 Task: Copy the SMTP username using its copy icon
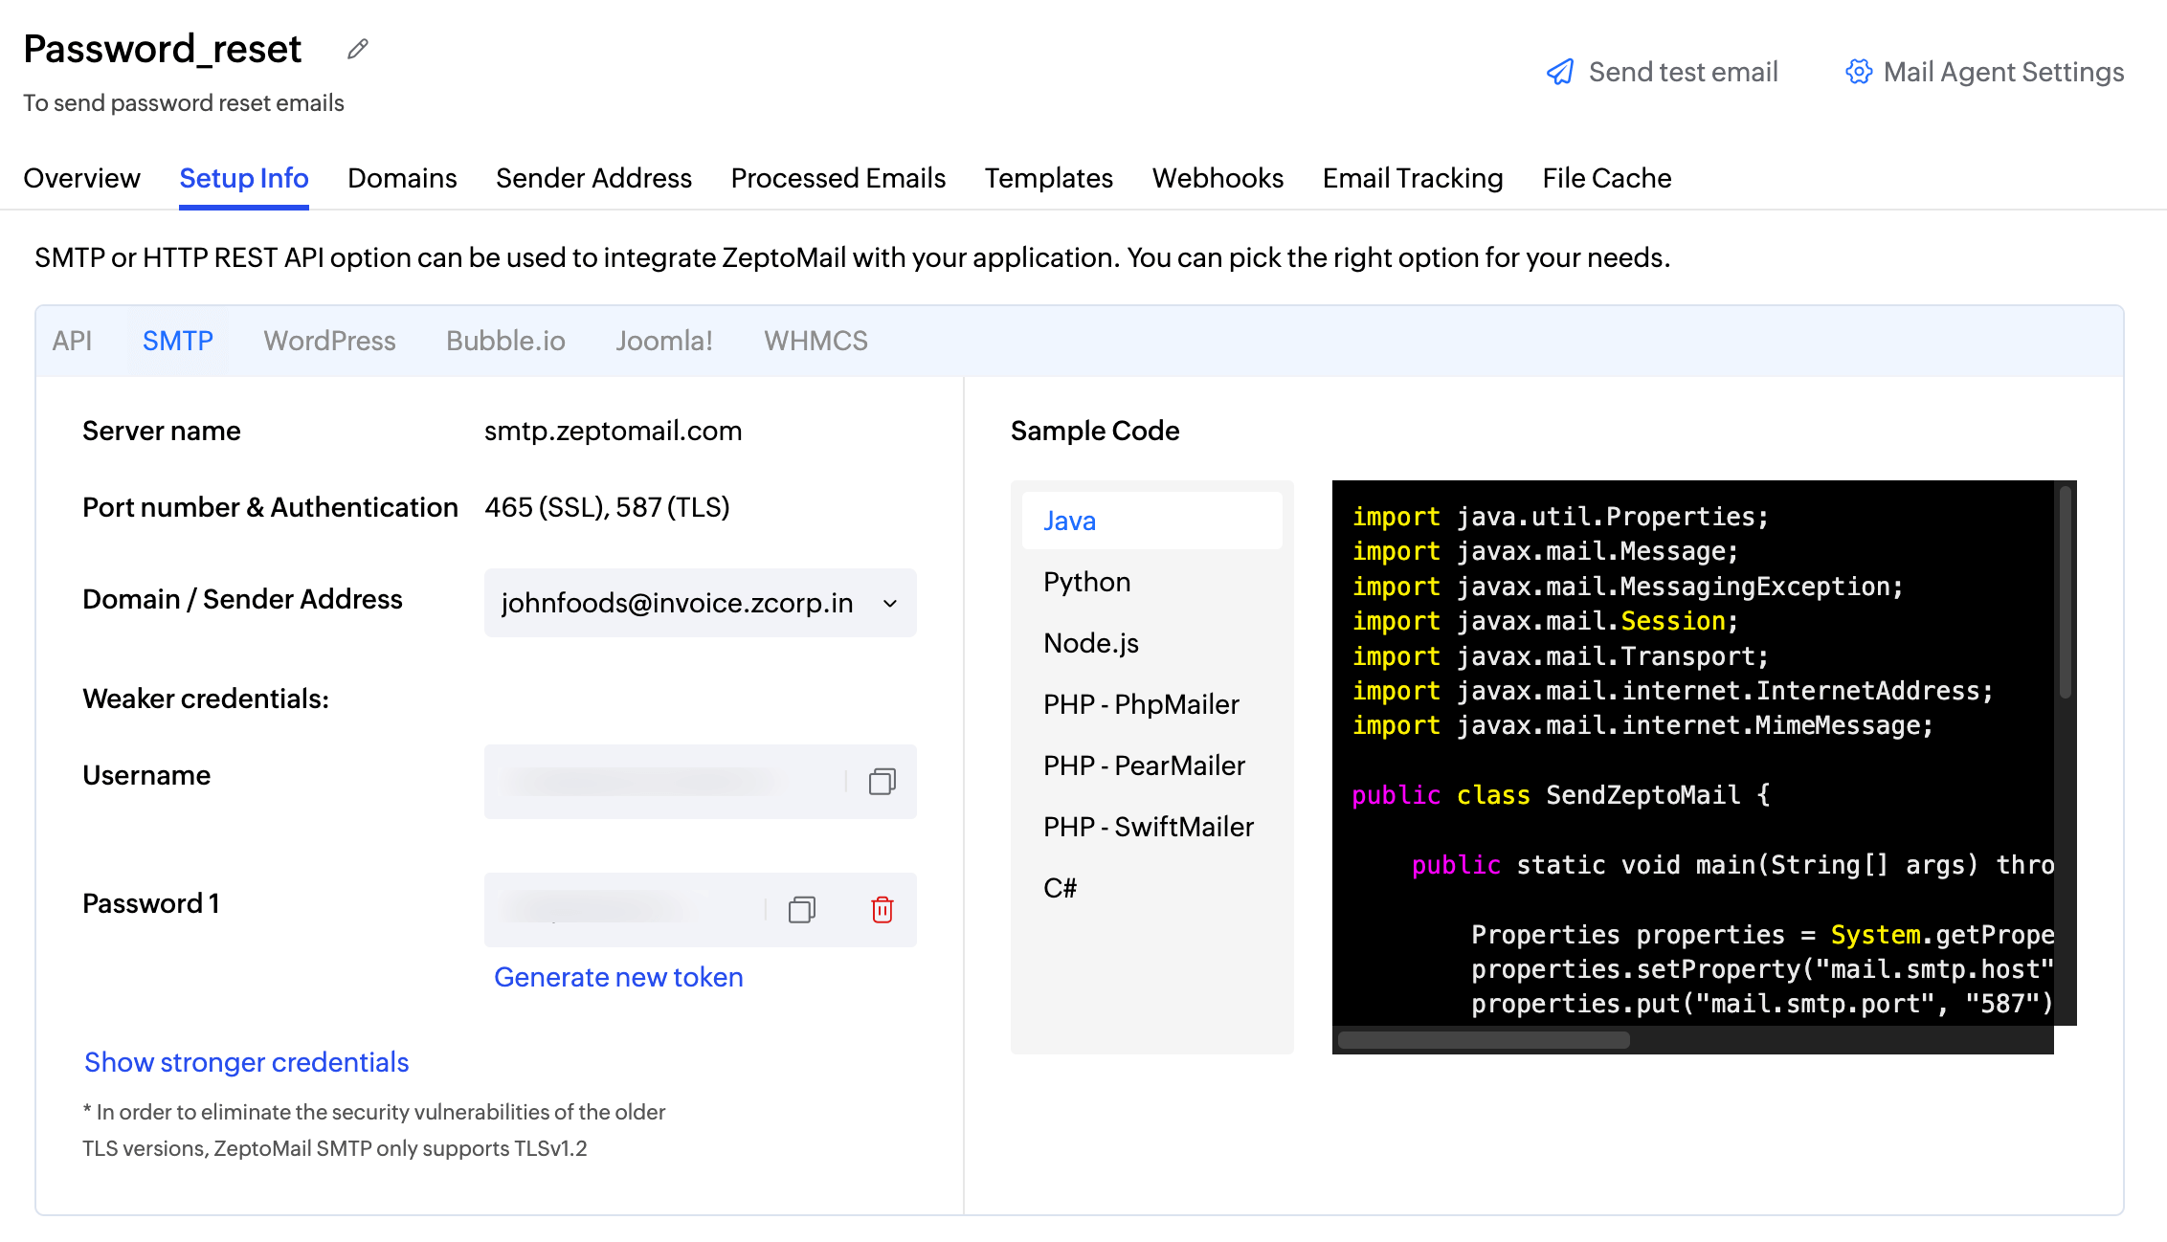881,782
